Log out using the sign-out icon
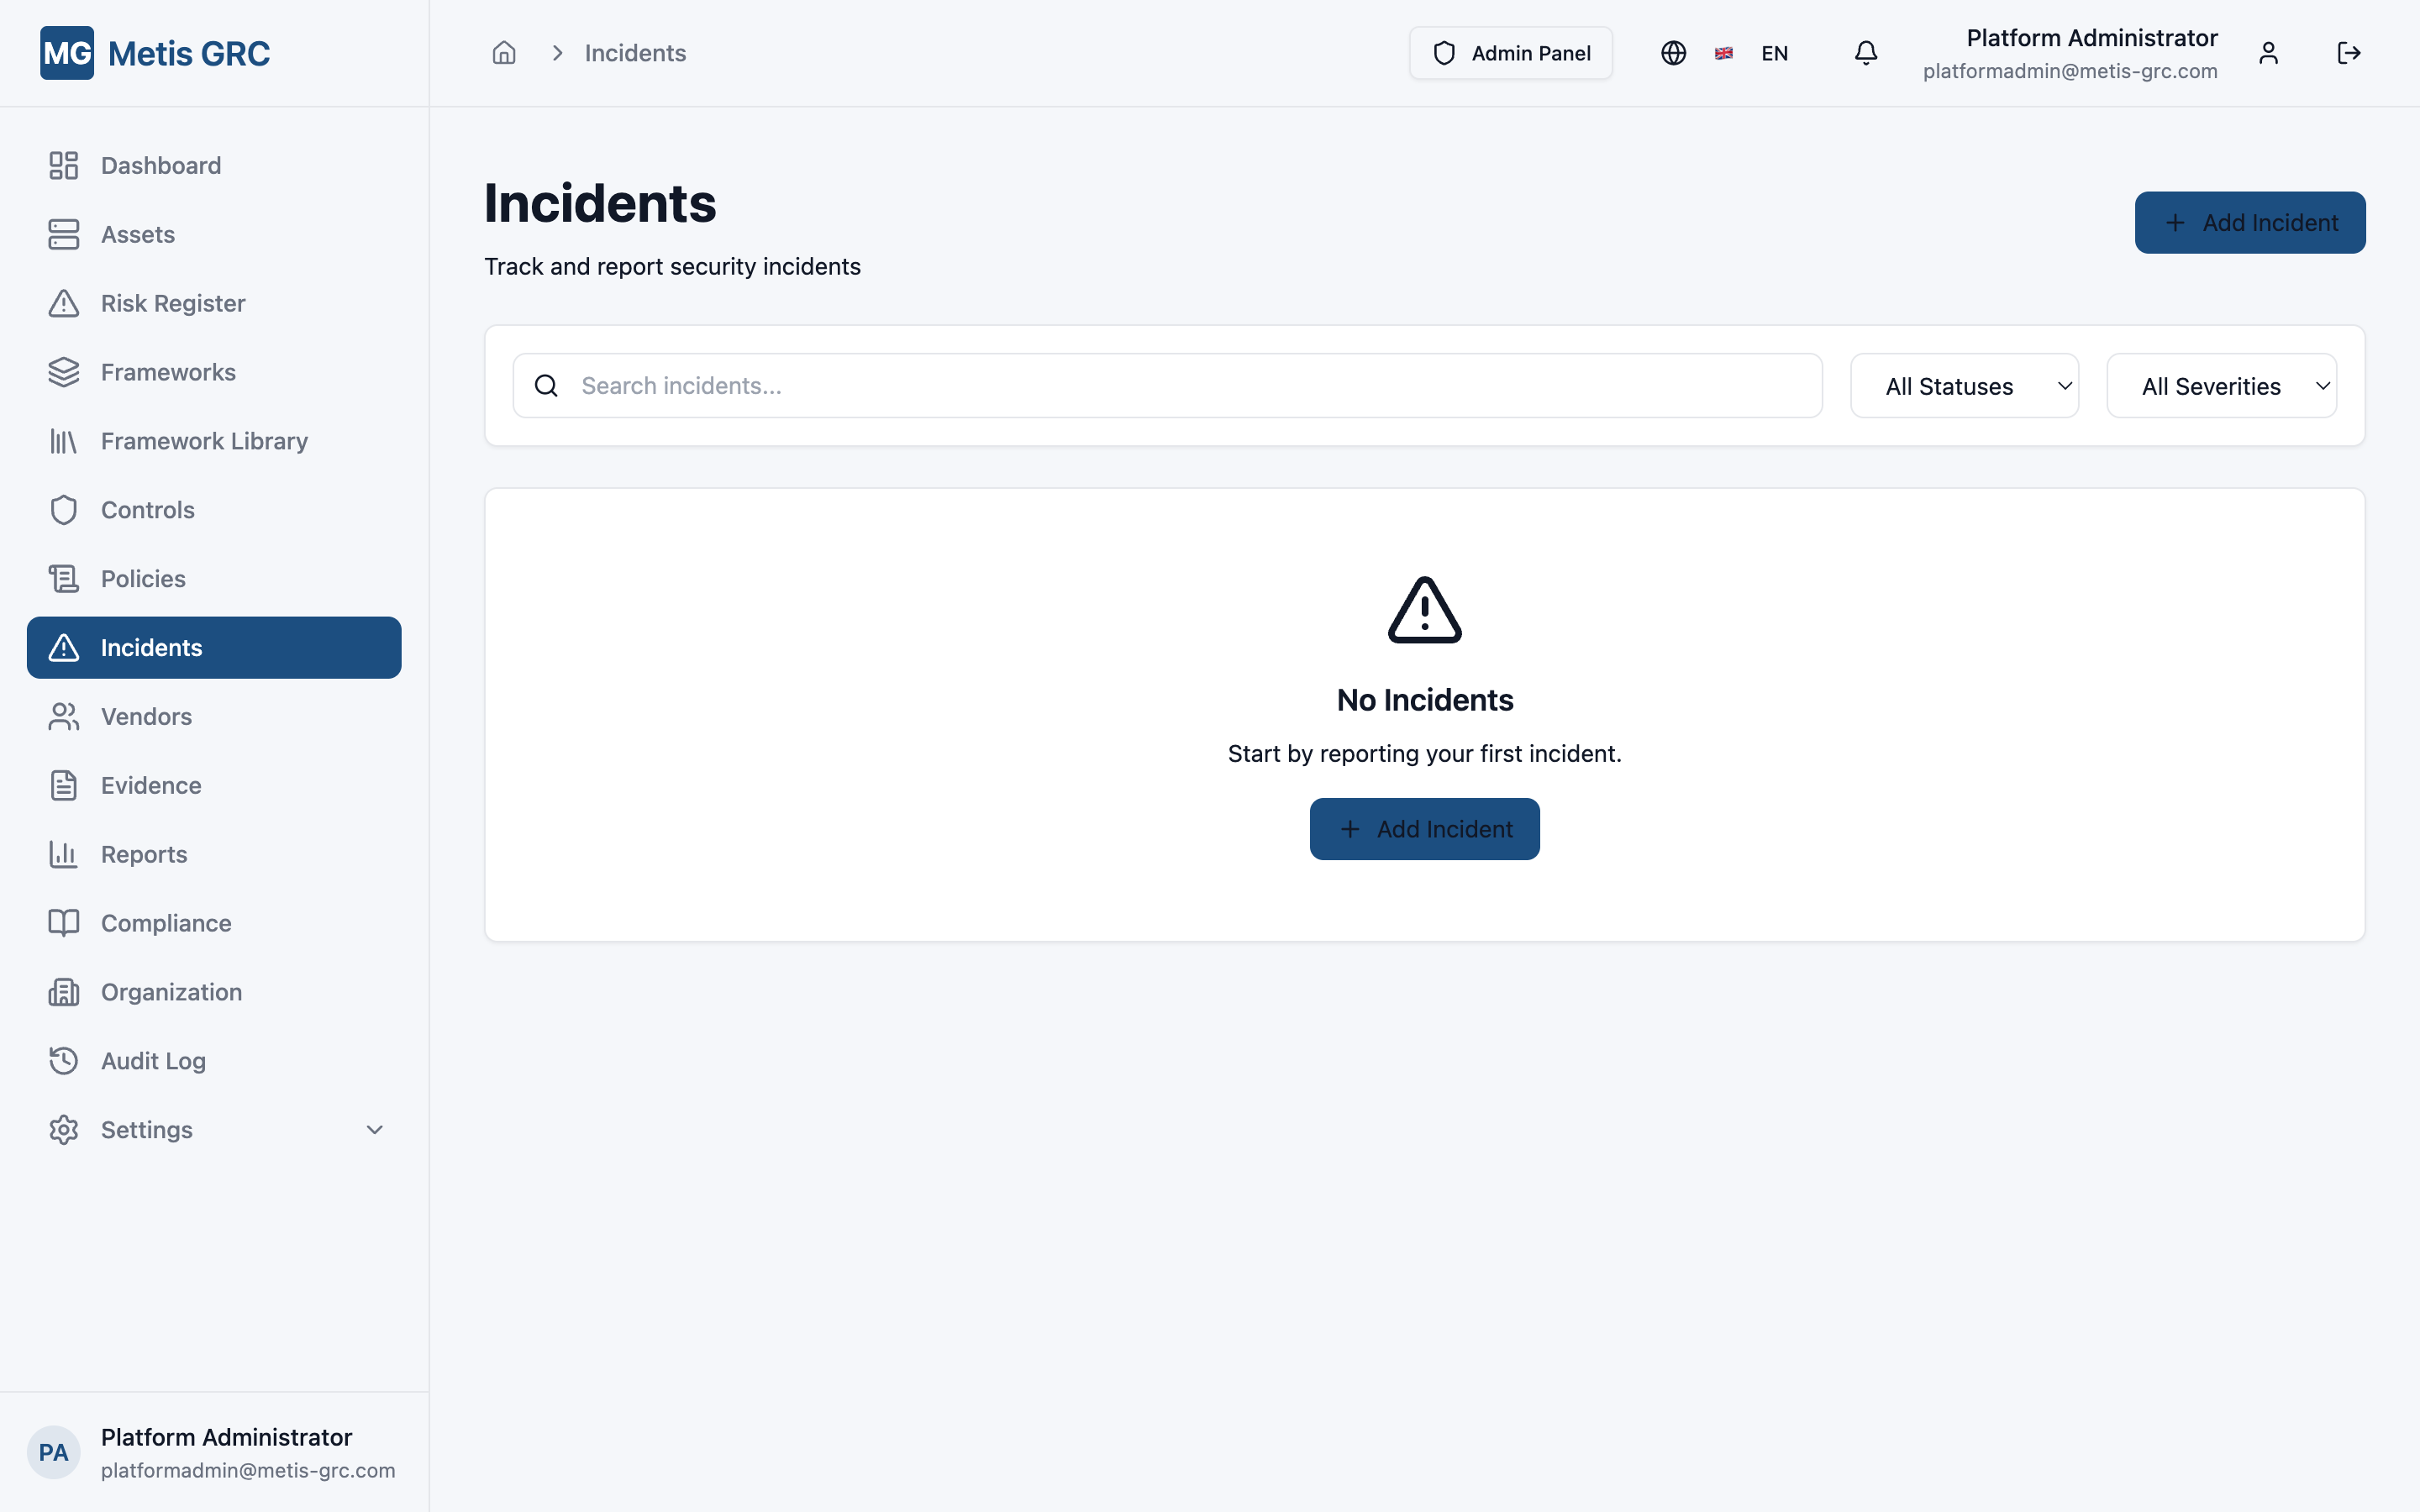 point(2349,52)
